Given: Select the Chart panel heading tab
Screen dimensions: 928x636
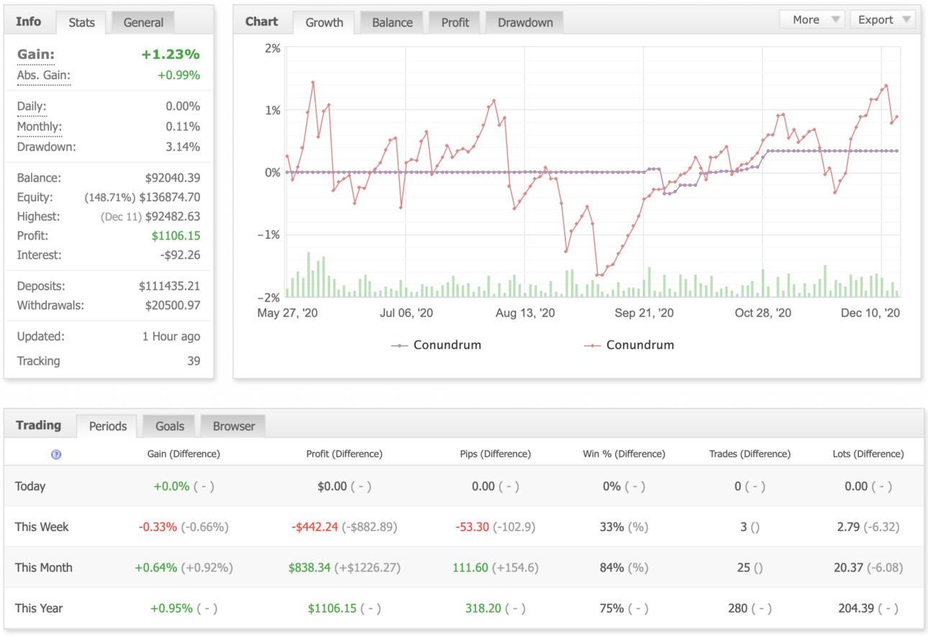Looking at the screenshot, I should (262, 22).
